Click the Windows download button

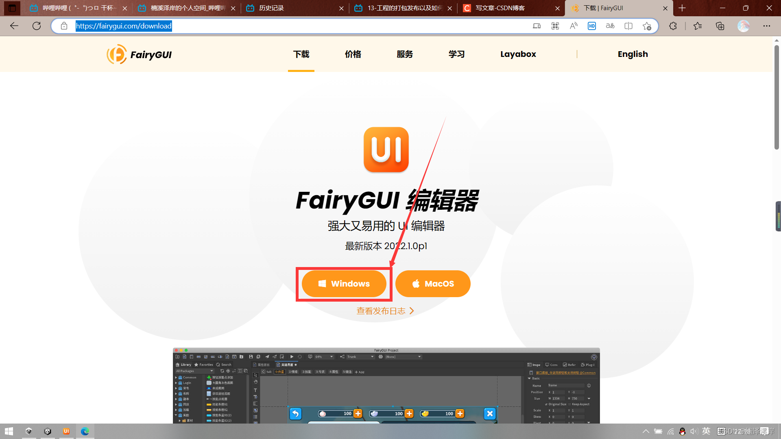coord(343,284)
